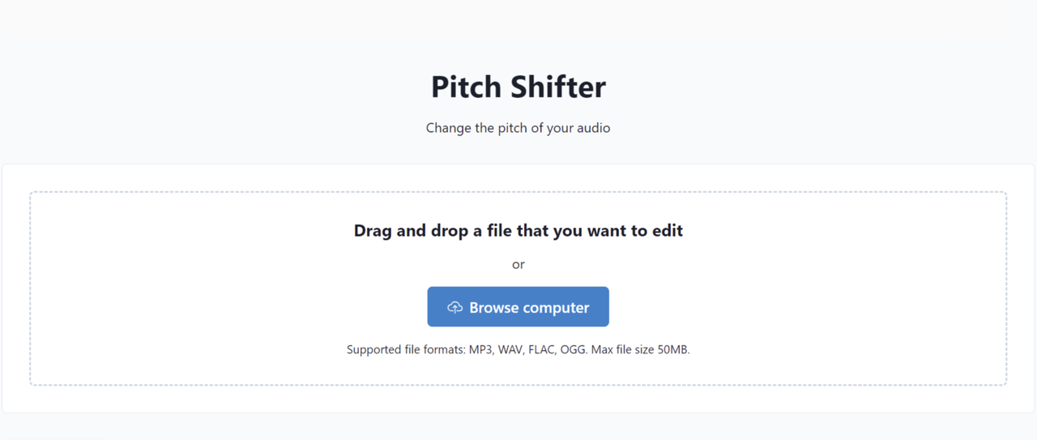Click the word WAV in supported formats
1037x440 pixels.
[510, 350]
